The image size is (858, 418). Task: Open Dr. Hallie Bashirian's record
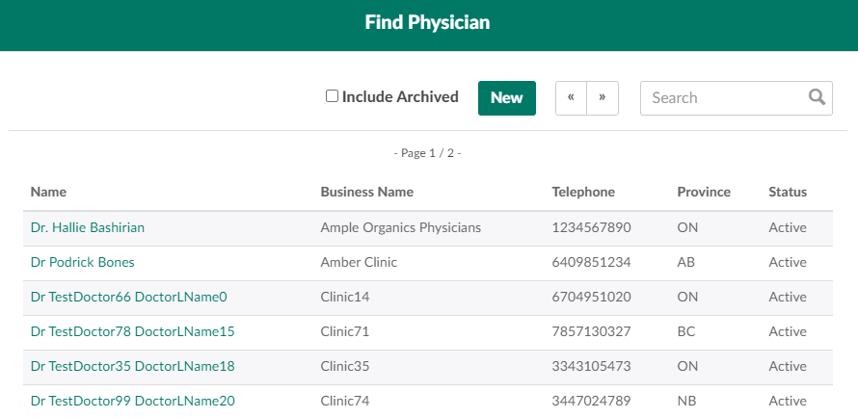coord(88,227)
